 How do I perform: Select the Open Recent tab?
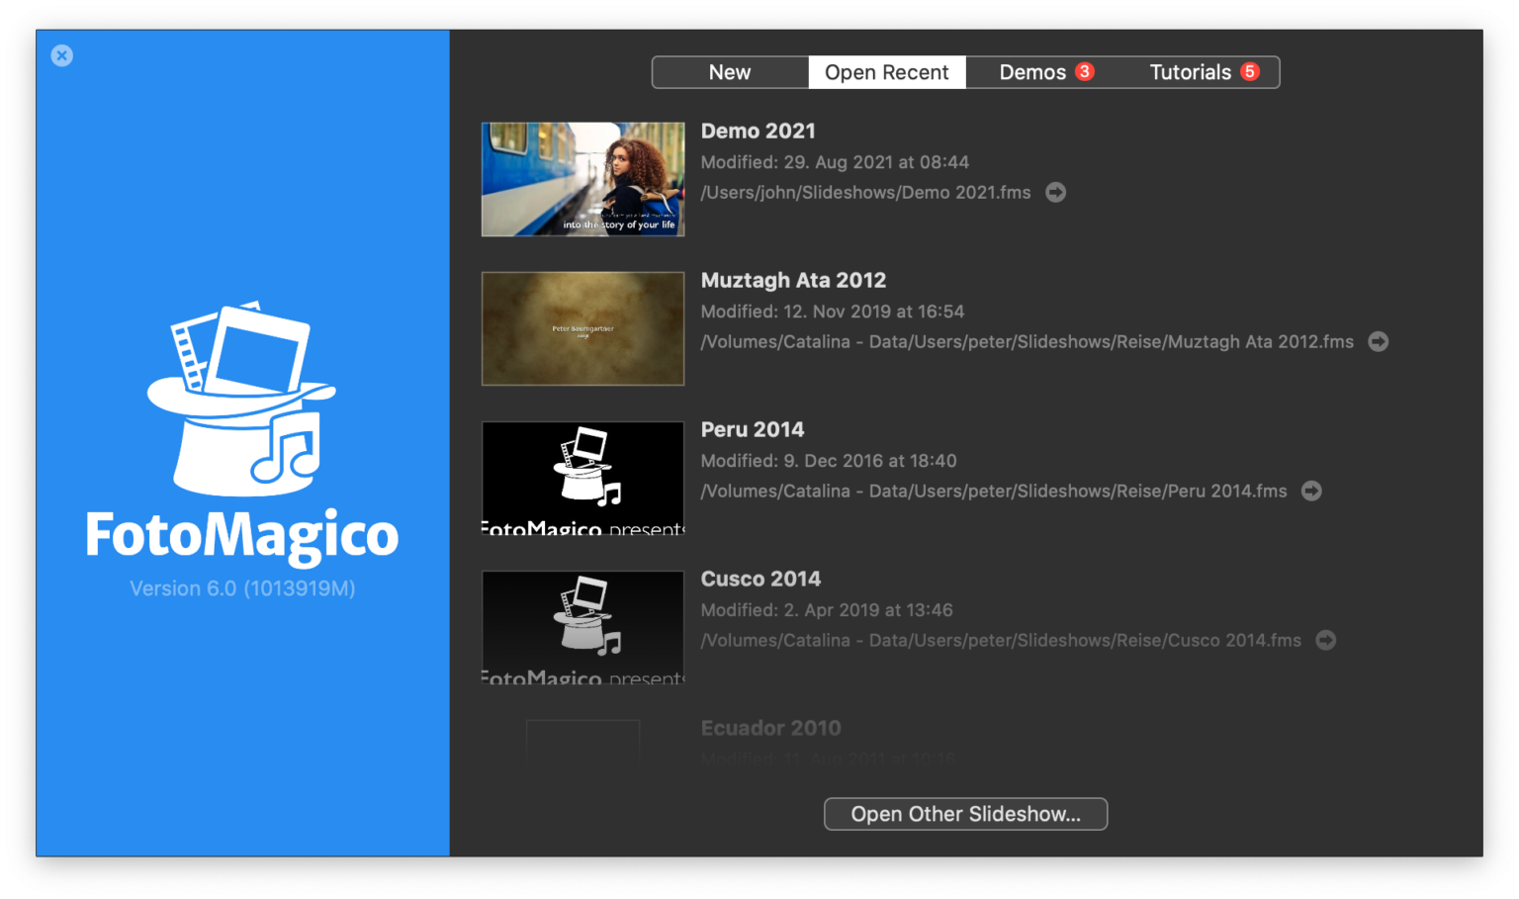886,73
